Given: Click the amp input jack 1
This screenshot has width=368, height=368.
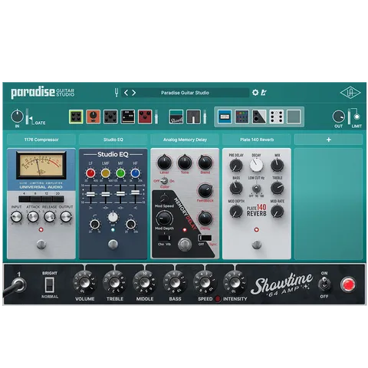Looking at the screenshot, I should coord(19,285).
